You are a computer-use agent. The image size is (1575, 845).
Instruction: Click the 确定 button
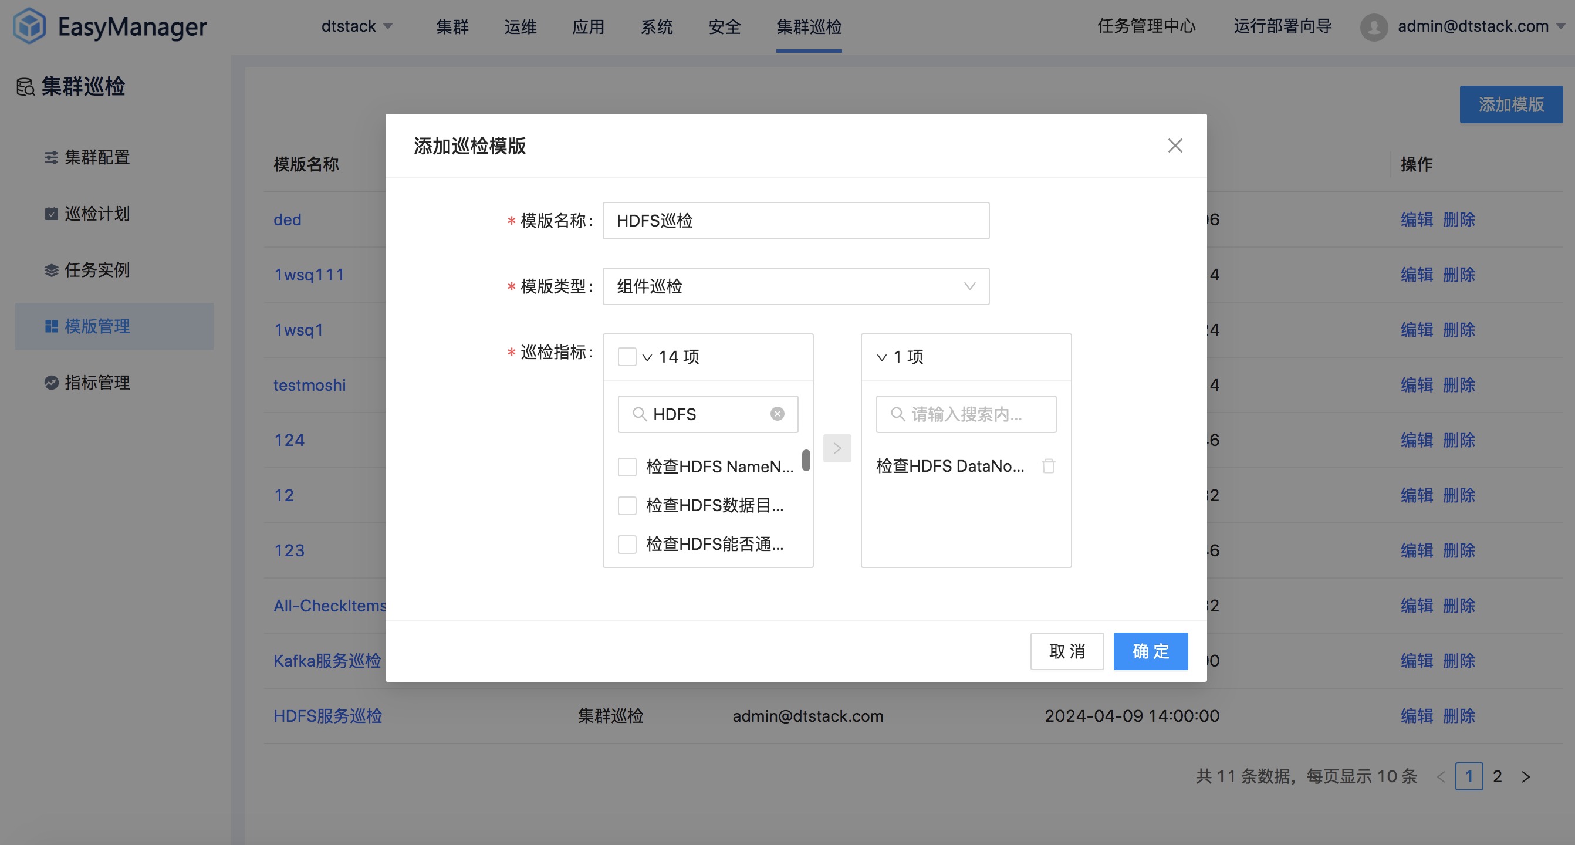tap(1151, 651)
